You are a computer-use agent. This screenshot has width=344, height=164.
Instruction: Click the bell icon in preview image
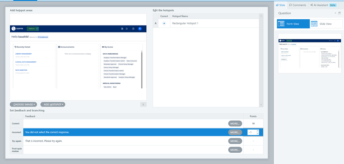(127, 29)
